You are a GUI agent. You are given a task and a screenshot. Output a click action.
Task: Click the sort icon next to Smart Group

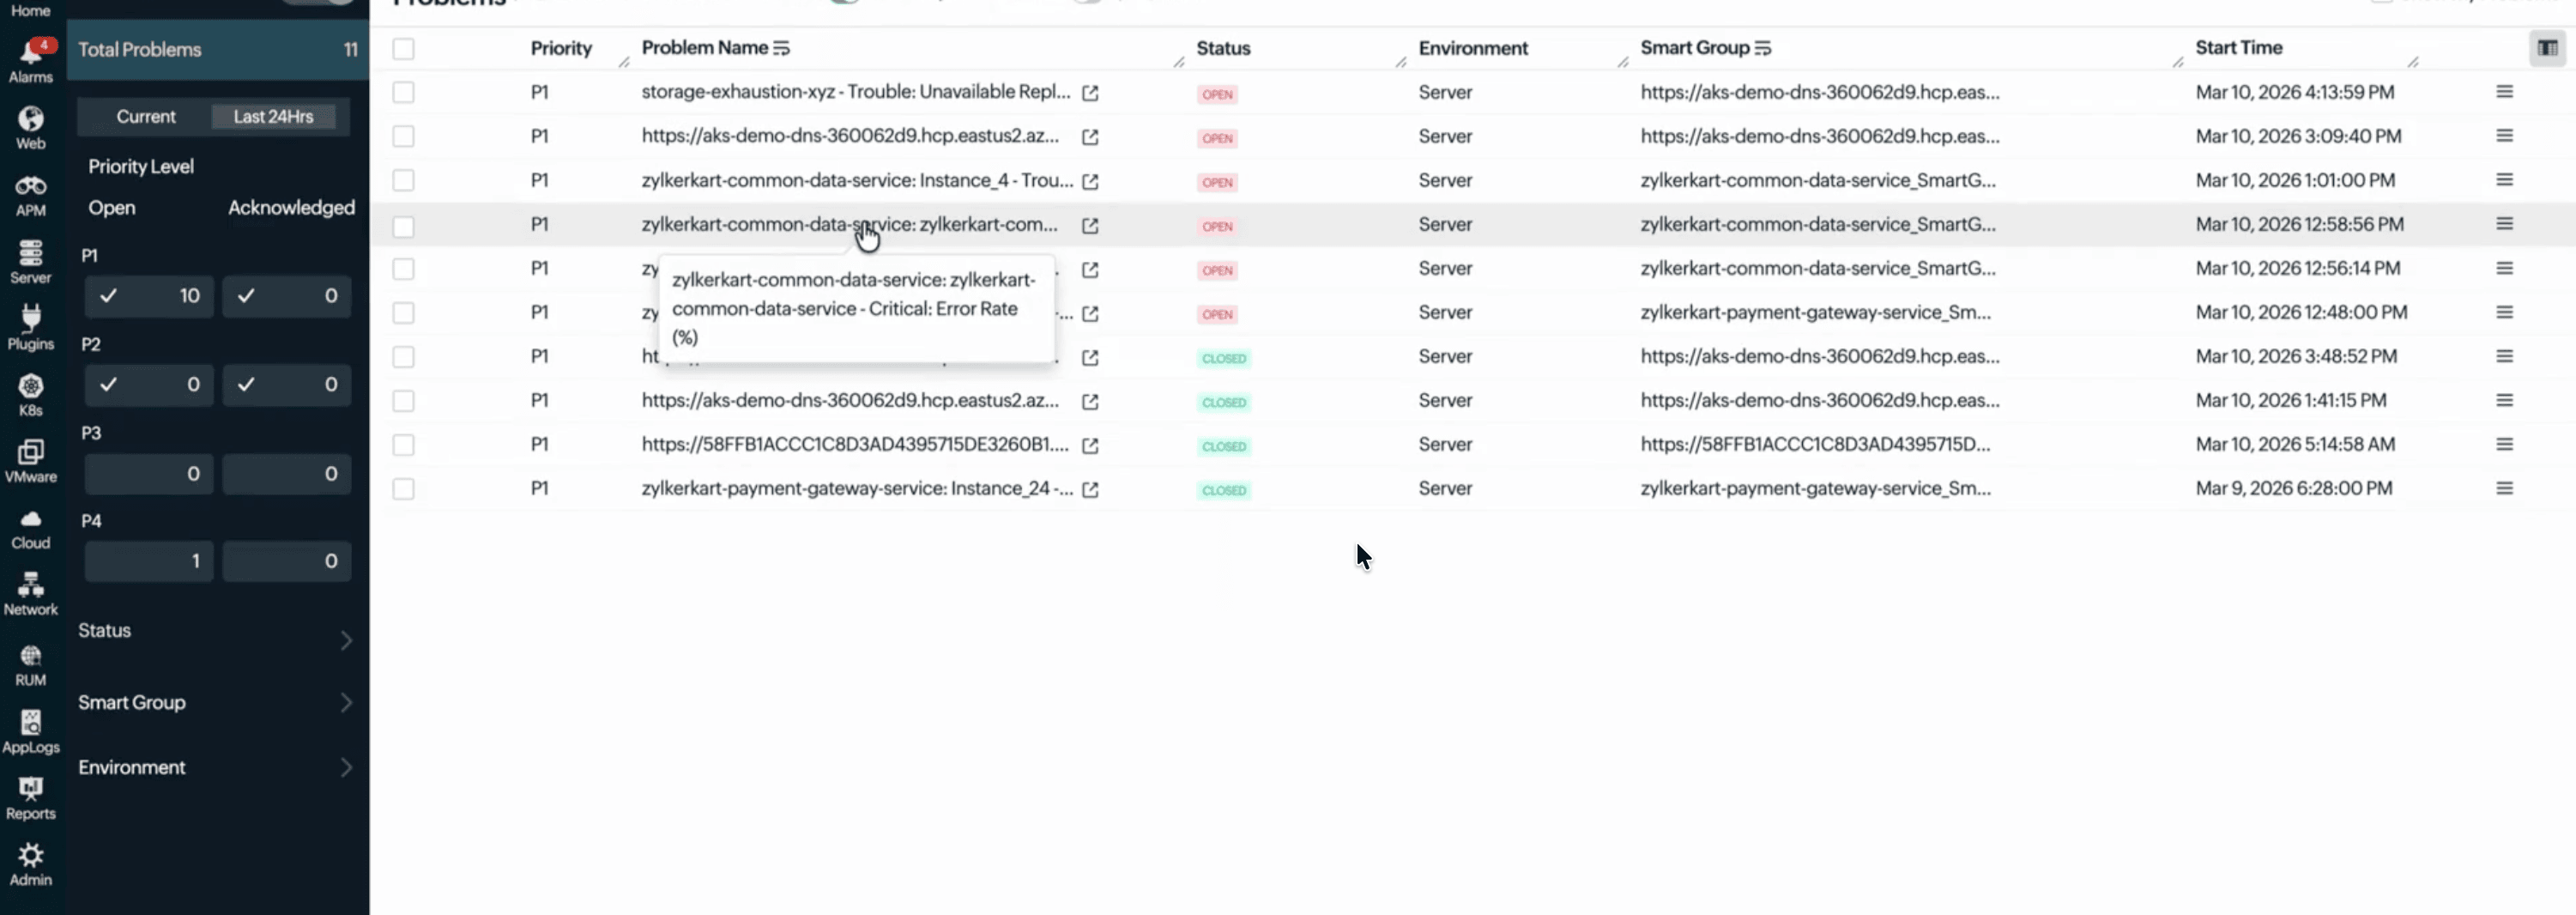point(1763,48)
